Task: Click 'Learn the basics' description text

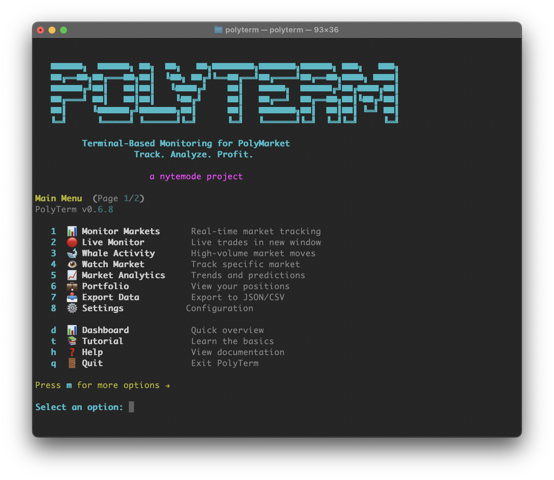Action: pyautogui.click(x=233, y=341)
